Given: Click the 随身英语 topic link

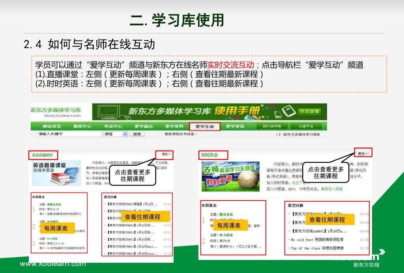Looking at the screenshot, I should pos(226,214).
